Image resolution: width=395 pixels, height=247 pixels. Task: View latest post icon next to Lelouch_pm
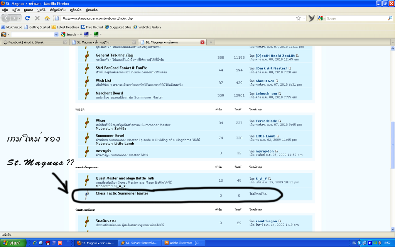point(280,93)
